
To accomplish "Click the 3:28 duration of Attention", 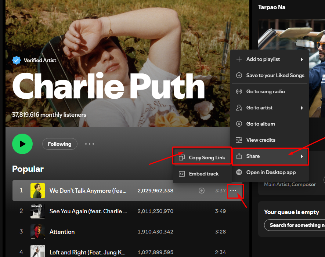I will (220, 232).
